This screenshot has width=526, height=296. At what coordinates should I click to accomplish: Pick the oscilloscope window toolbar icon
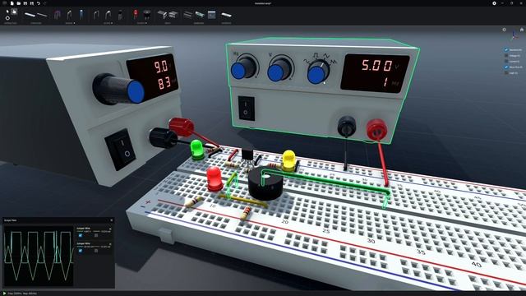click(x=212, y=15)
